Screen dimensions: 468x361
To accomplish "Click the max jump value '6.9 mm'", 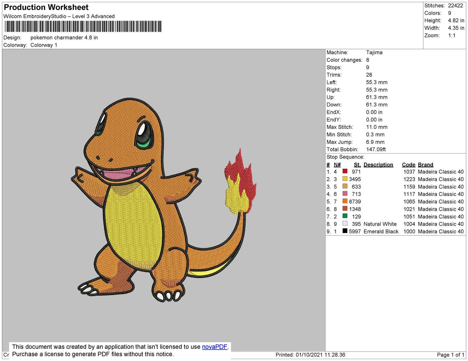I will (x=375, y=142).
